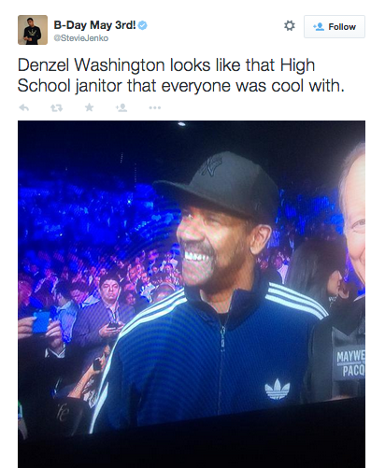Click the Adidas trefoil logo on jacket
Image resolution: width=385 pixels, height=468 pixels.
click(x=277, y=390)
